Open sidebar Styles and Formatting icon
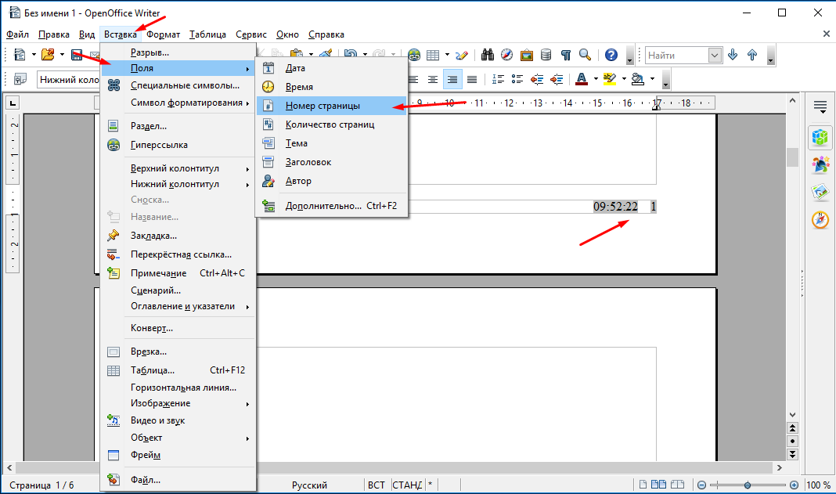The width and height of the screenshot is (836, 494). coord(820,165)
